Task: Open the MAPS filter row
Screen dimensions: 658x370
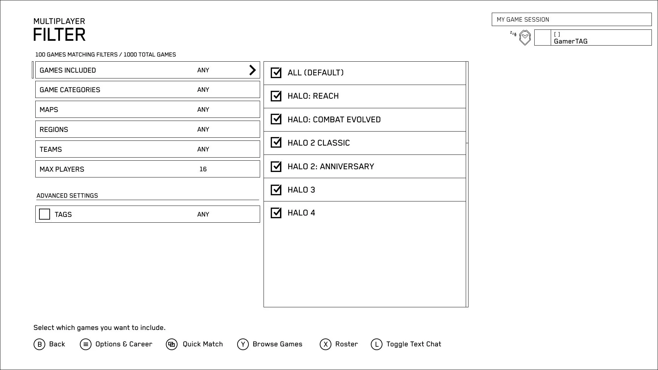Action: click(x=148, y=110)
